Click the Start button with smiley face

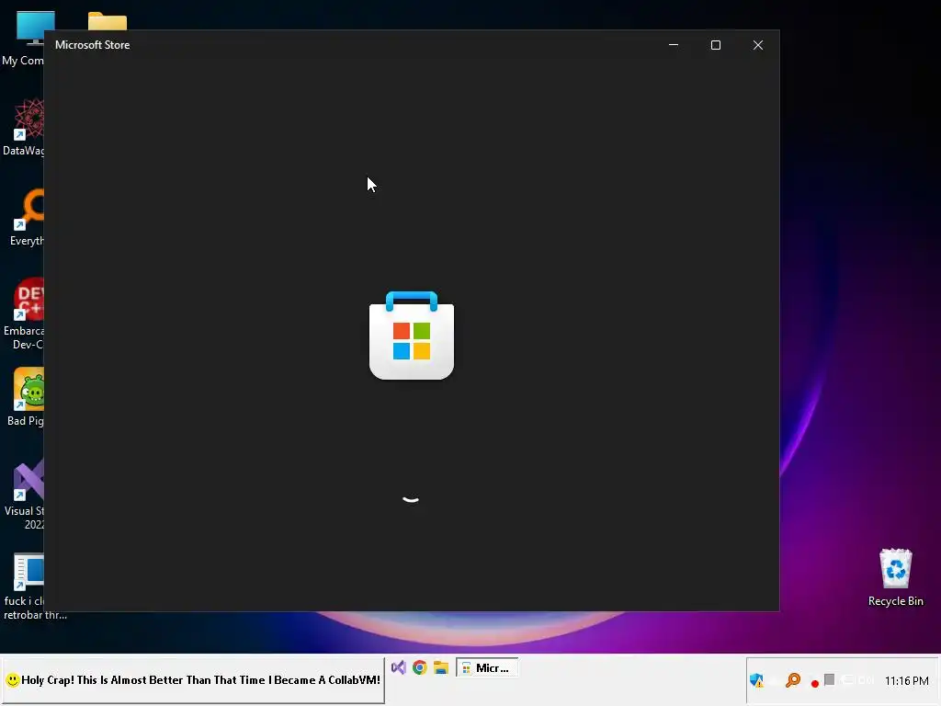(193, 680)
